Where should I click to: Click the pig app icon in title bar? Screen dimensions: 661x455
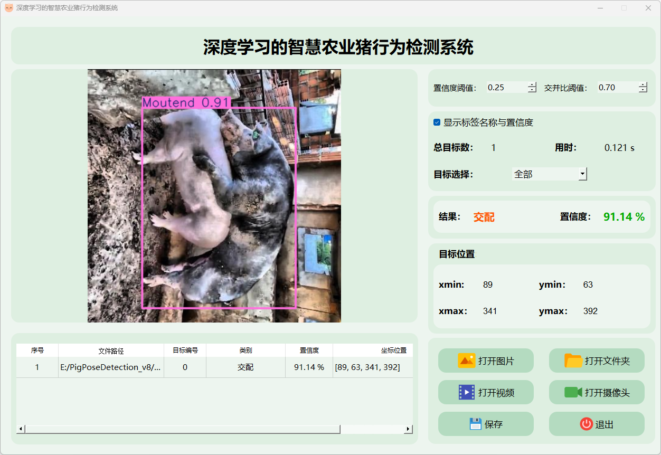point(8,8)
